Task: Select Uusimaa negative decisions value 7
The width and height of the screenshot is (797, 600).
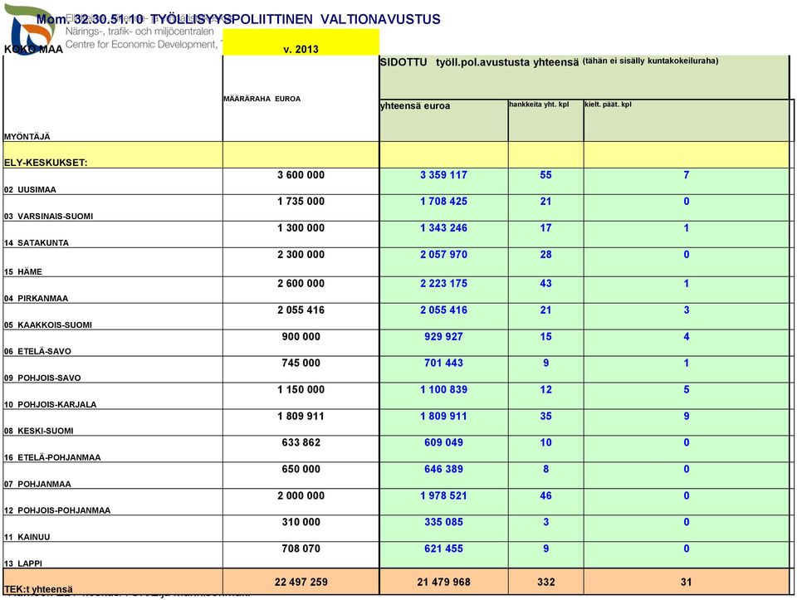Action: coord(687,175)
